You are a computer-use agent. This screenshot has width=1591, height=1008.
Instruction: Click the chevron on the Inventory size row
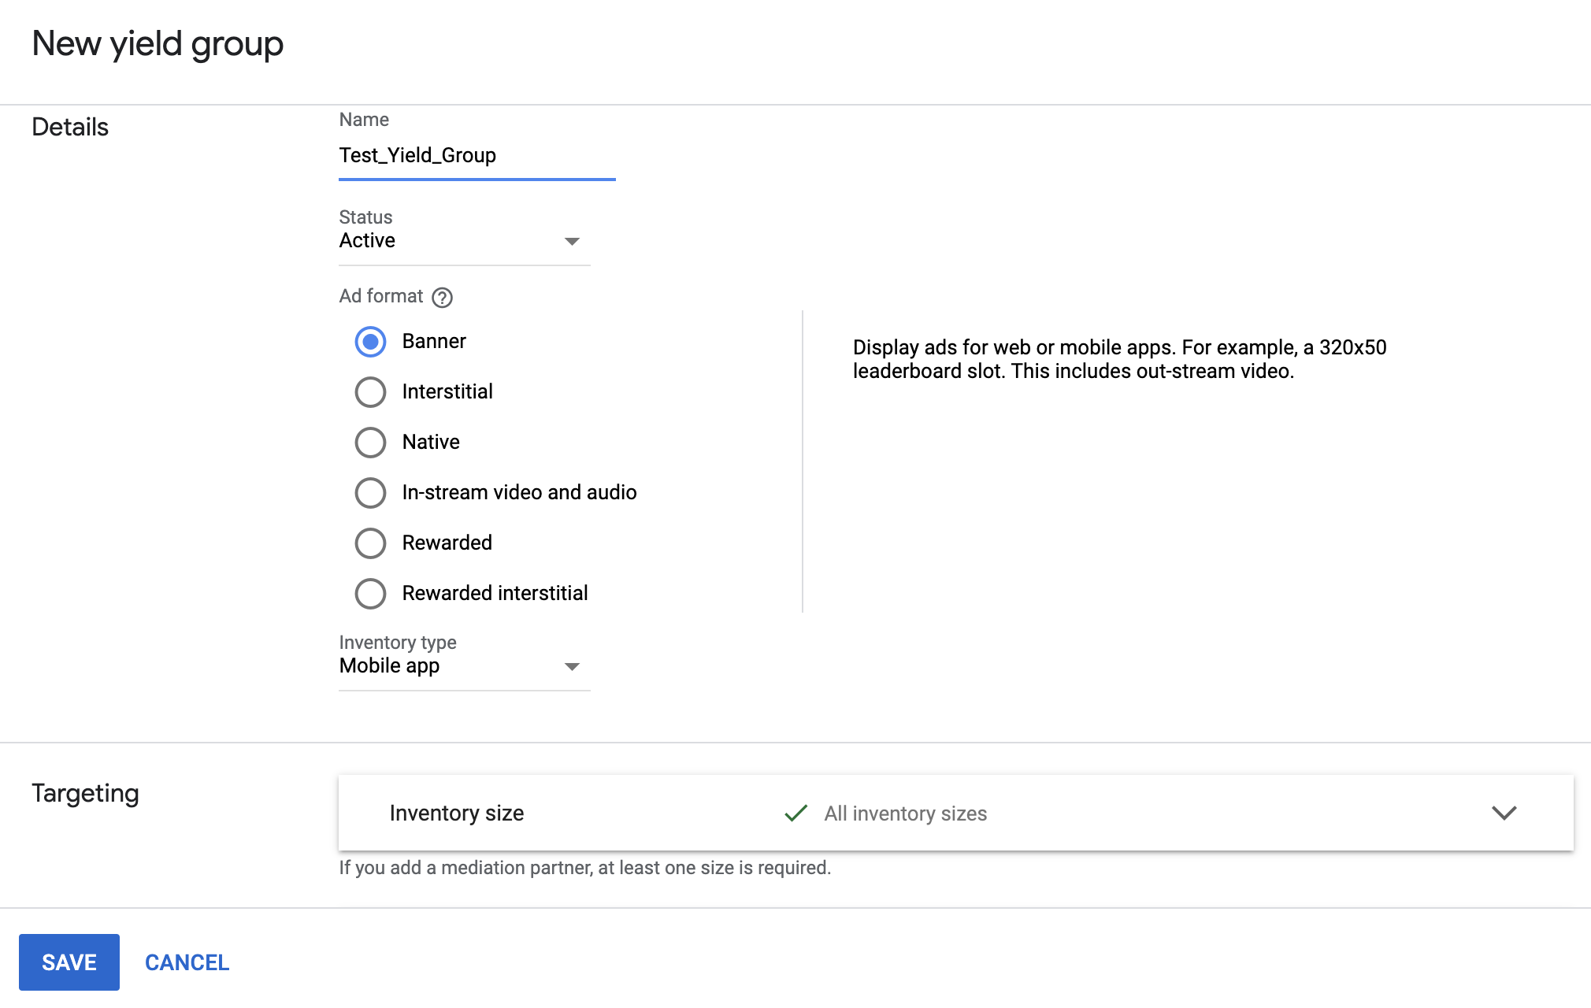pyautogui.click(x=1504, y=813)
